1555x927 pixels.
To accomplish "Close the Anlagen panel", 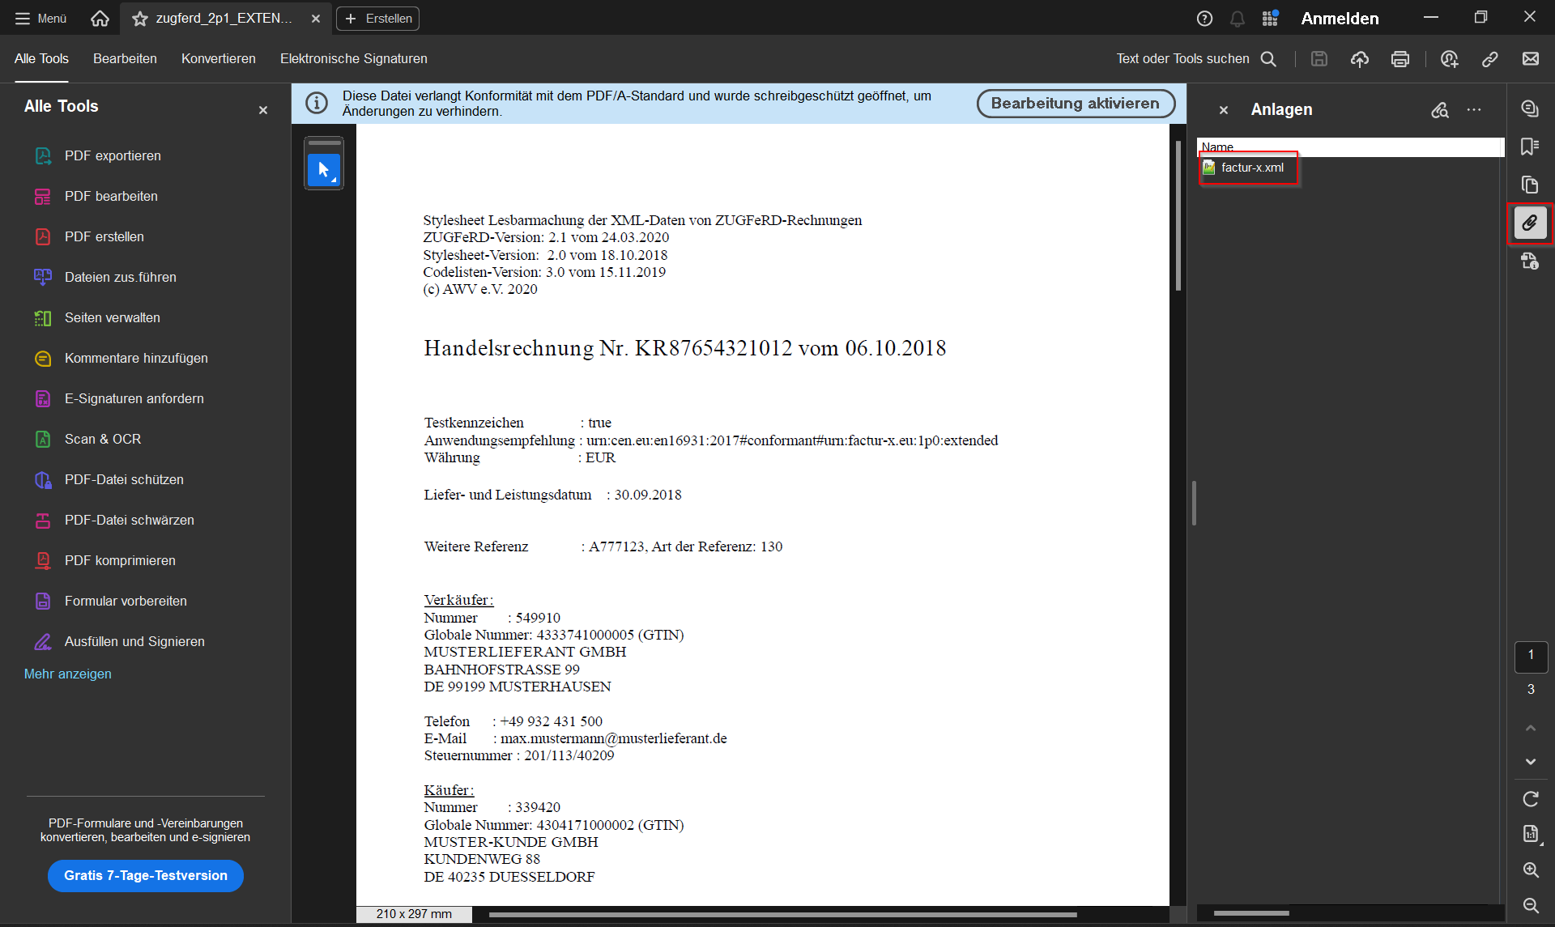I will 1224,110.
